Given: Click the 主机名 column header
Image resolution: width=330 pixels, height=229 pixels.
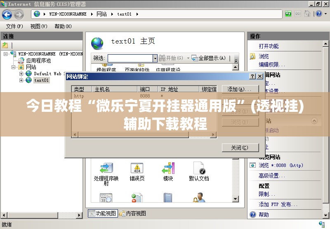Looking at the screenshot, I should pos(115,89).
